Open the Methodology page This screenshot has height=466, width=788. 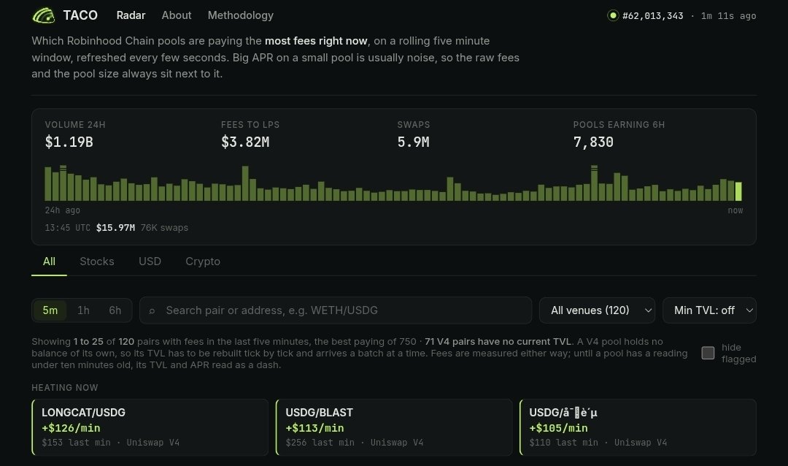[241, 15]
